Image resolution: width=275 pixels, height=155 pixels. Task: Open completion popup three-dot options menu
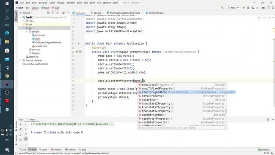click(225, 128)
